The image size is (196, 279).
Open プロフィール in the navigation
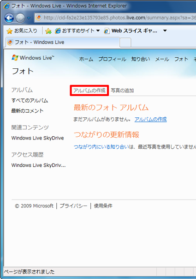[112, 59]
